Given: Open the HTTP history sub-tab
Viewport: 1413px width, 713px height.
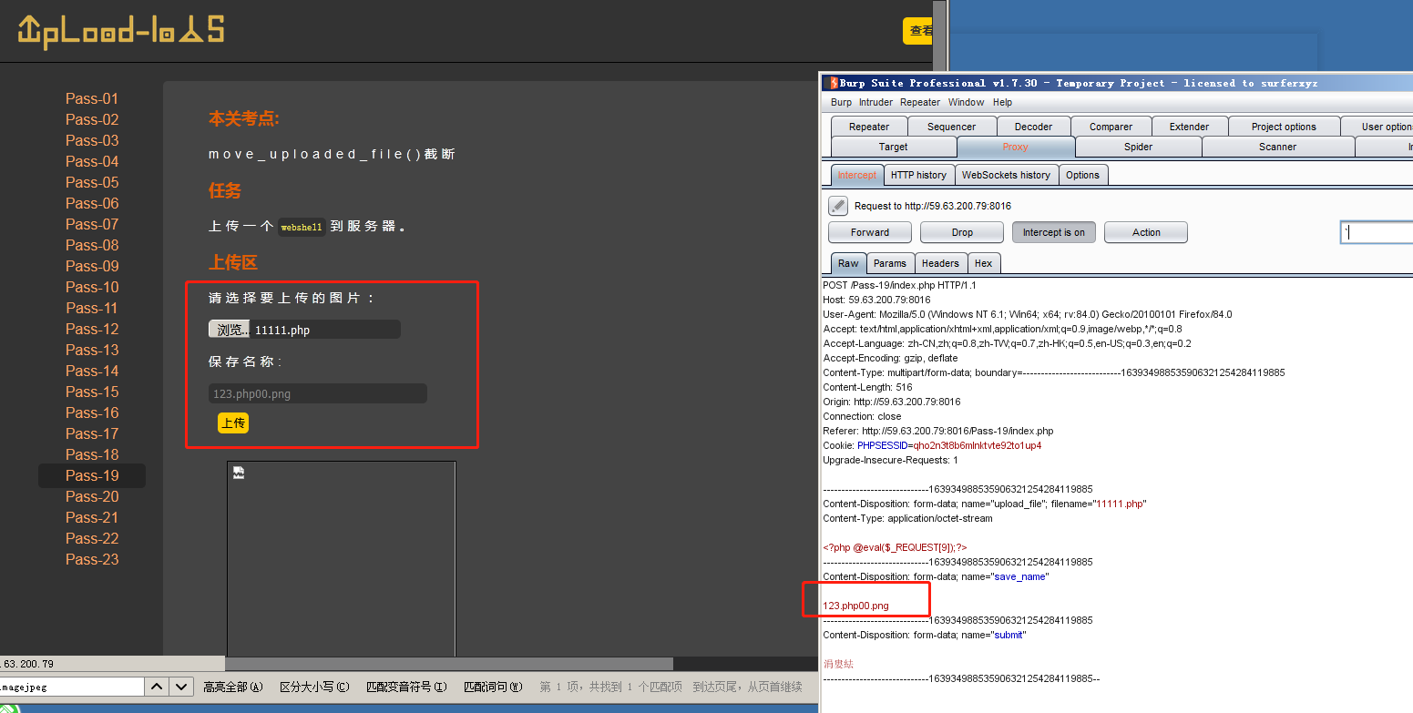Looking at the screenshot, I should 918,175.
